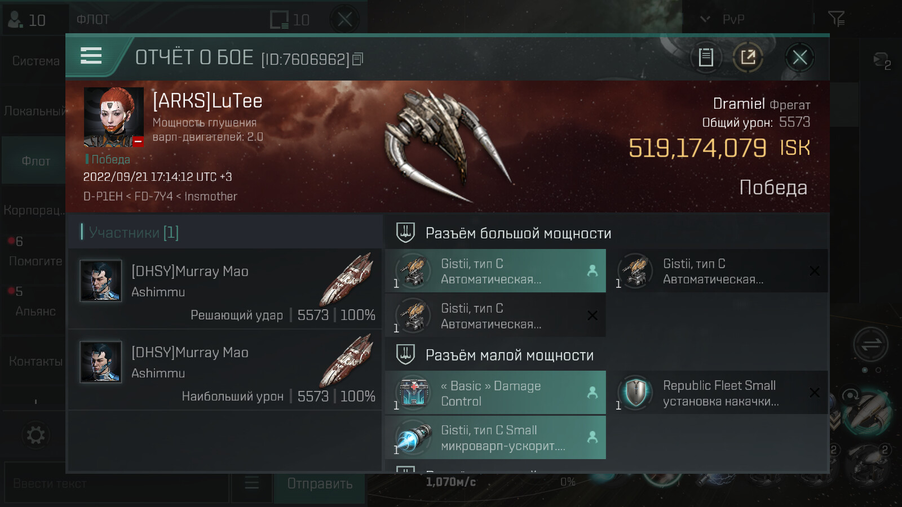
Task: Open the settings gear in sidebar
Action: point(36,435)
